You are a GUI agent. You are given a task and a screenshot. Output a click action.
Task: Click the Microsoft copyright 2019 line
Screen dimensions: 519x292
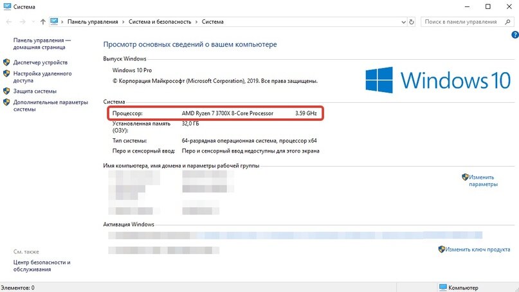[x=215, y=81]
